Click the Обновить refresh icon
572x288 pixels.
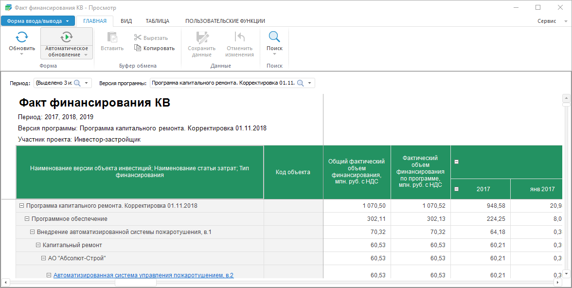pos(21,37)
